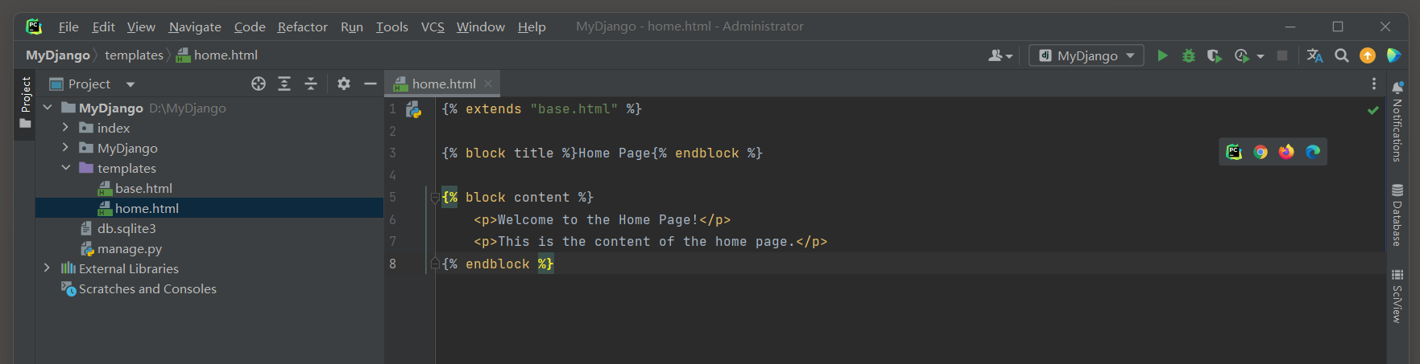Open the colorful toolbox icon in toolbar
Image resolution: width=1420 pixels, height=364 pixels.
[x=1393, y=55]
